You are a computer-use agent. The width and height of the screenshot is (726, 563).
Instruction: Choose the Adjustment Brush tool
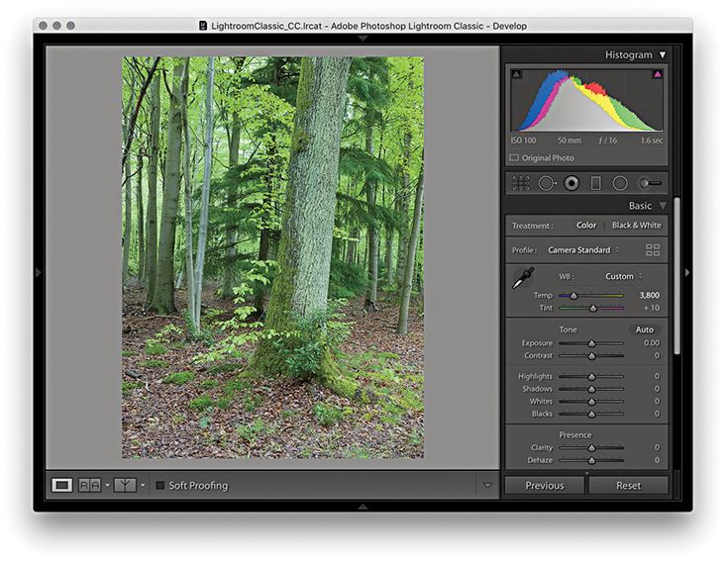(x=650, y=183)
